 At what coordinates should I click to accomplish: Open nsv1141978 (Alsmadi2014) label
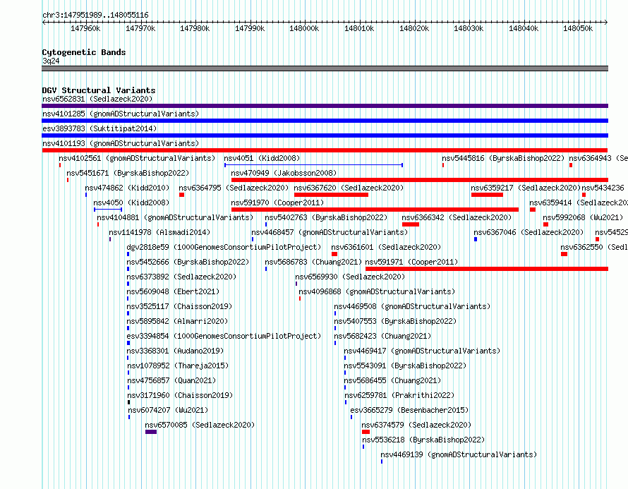[x=159, y=232]
